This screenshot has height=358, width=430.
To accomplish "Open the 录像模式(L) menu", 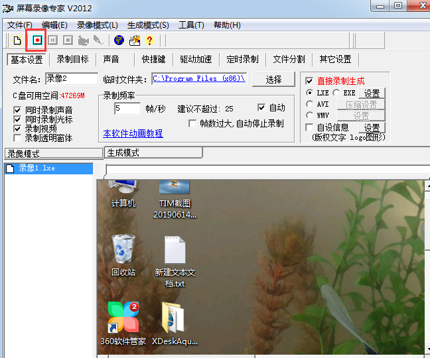I will (x=98, y=25).
